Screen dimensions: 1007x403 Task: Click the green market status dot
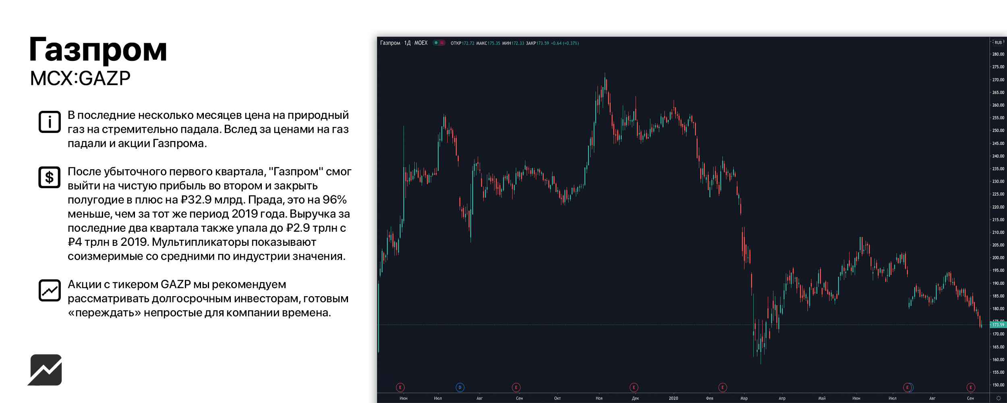(436, 43)
